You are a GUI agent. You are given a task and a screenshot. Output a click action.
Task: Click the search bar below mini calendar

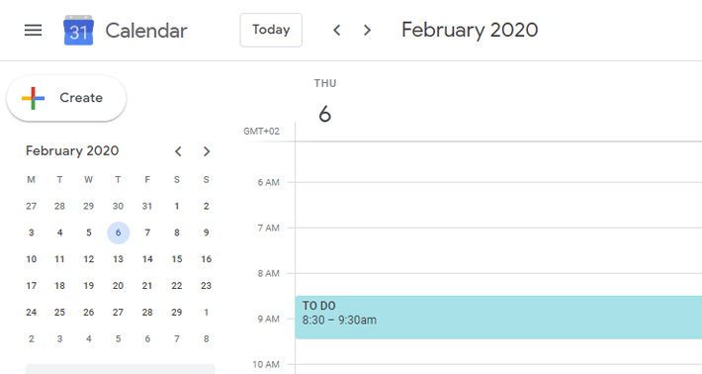point(120,369)
